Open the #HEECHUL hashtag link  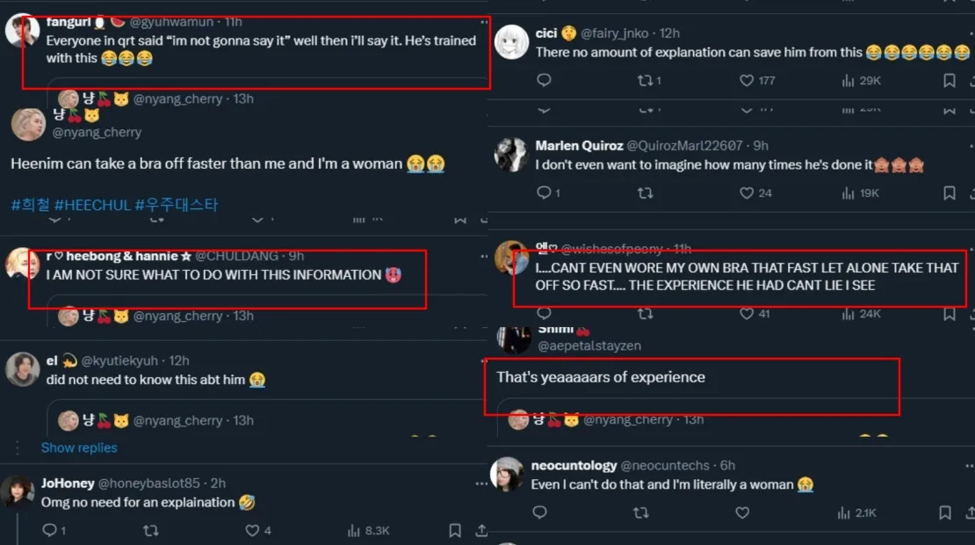(92, 205)
